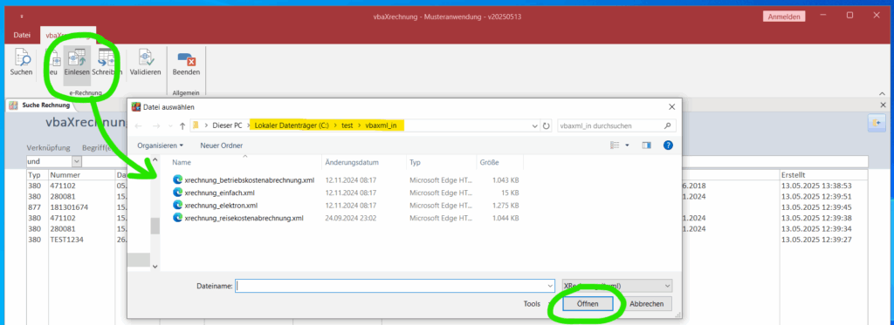Click the exit door icon on the form
Image resolution: width=894 pixels, height=325 pixels.
pos(877,122)
